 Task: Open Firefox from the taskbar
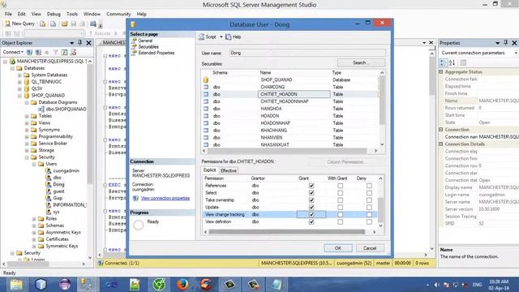click(x=182, y=285)
